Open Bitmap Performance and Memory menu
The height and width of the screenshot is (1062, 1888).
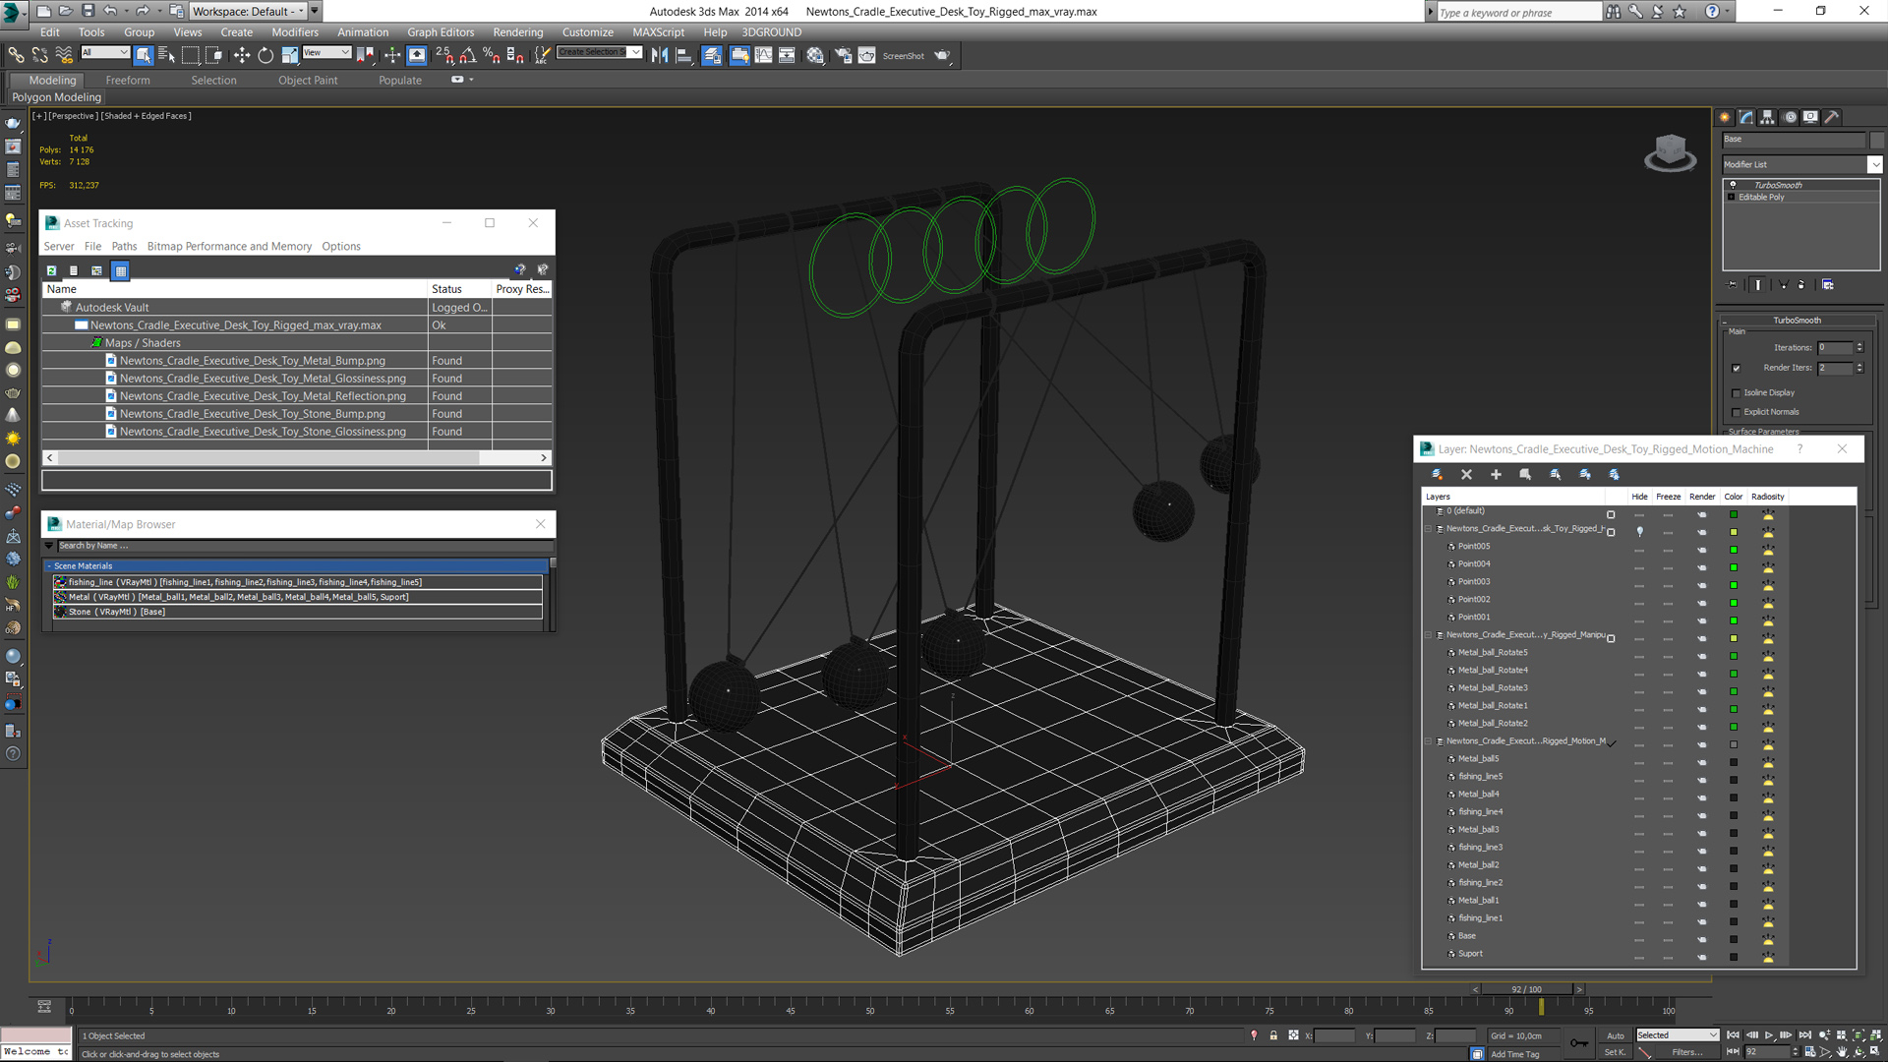(x=229, y=247)
